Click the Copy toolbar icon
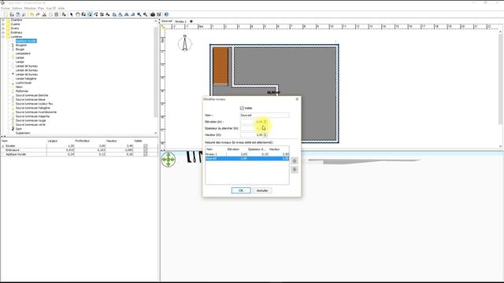The width and height of the screenshot is (504, 283). (50, 14)
